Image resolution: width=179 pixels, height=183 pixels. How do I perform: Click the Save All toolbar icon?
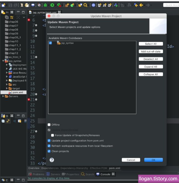(15, 5)
